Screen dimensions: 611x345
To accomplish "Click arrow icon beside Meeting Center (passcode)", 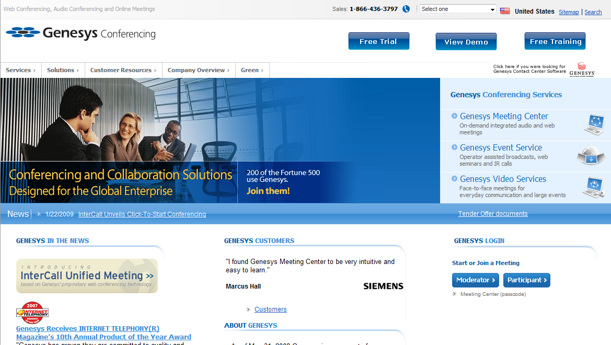I will tap(454, 294).
